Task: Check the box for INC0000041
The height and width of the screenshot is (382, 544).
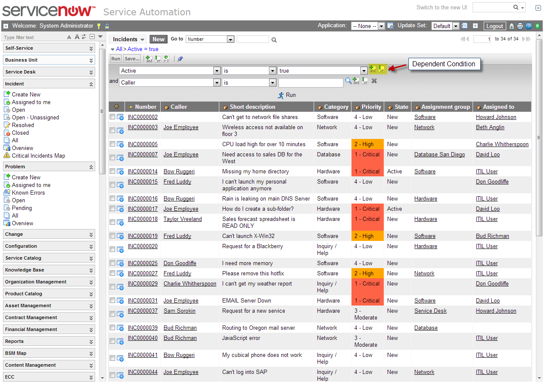Action: 113,358
